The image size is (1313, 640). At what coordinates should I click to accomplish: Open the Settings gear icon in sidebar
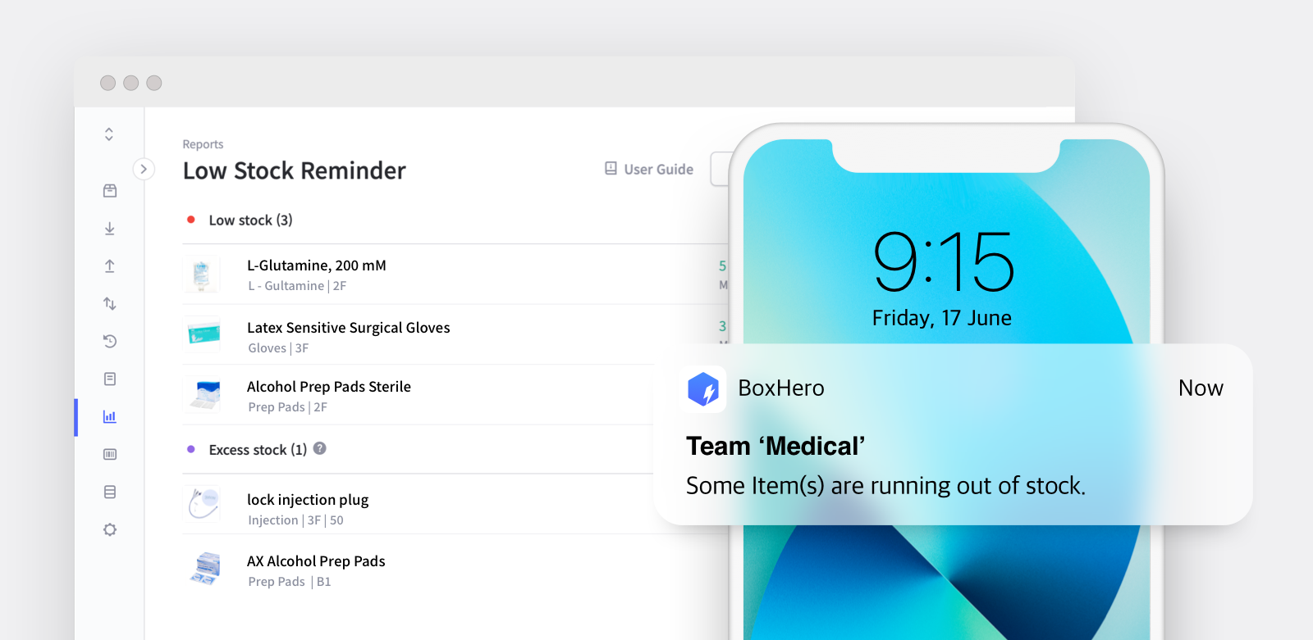tap(110, 529)
